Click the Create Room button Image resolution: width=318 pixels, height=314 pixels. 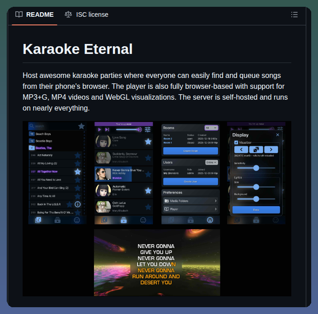(x=190, y=151)
